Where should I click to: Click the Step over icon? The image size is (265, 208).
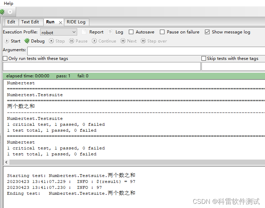coord(143,41)
